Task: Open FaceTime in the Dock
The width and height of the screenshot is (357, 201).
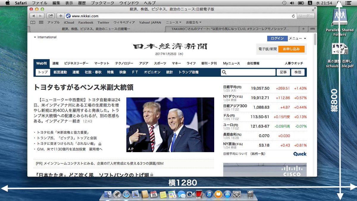Action: tap(190, 194)
